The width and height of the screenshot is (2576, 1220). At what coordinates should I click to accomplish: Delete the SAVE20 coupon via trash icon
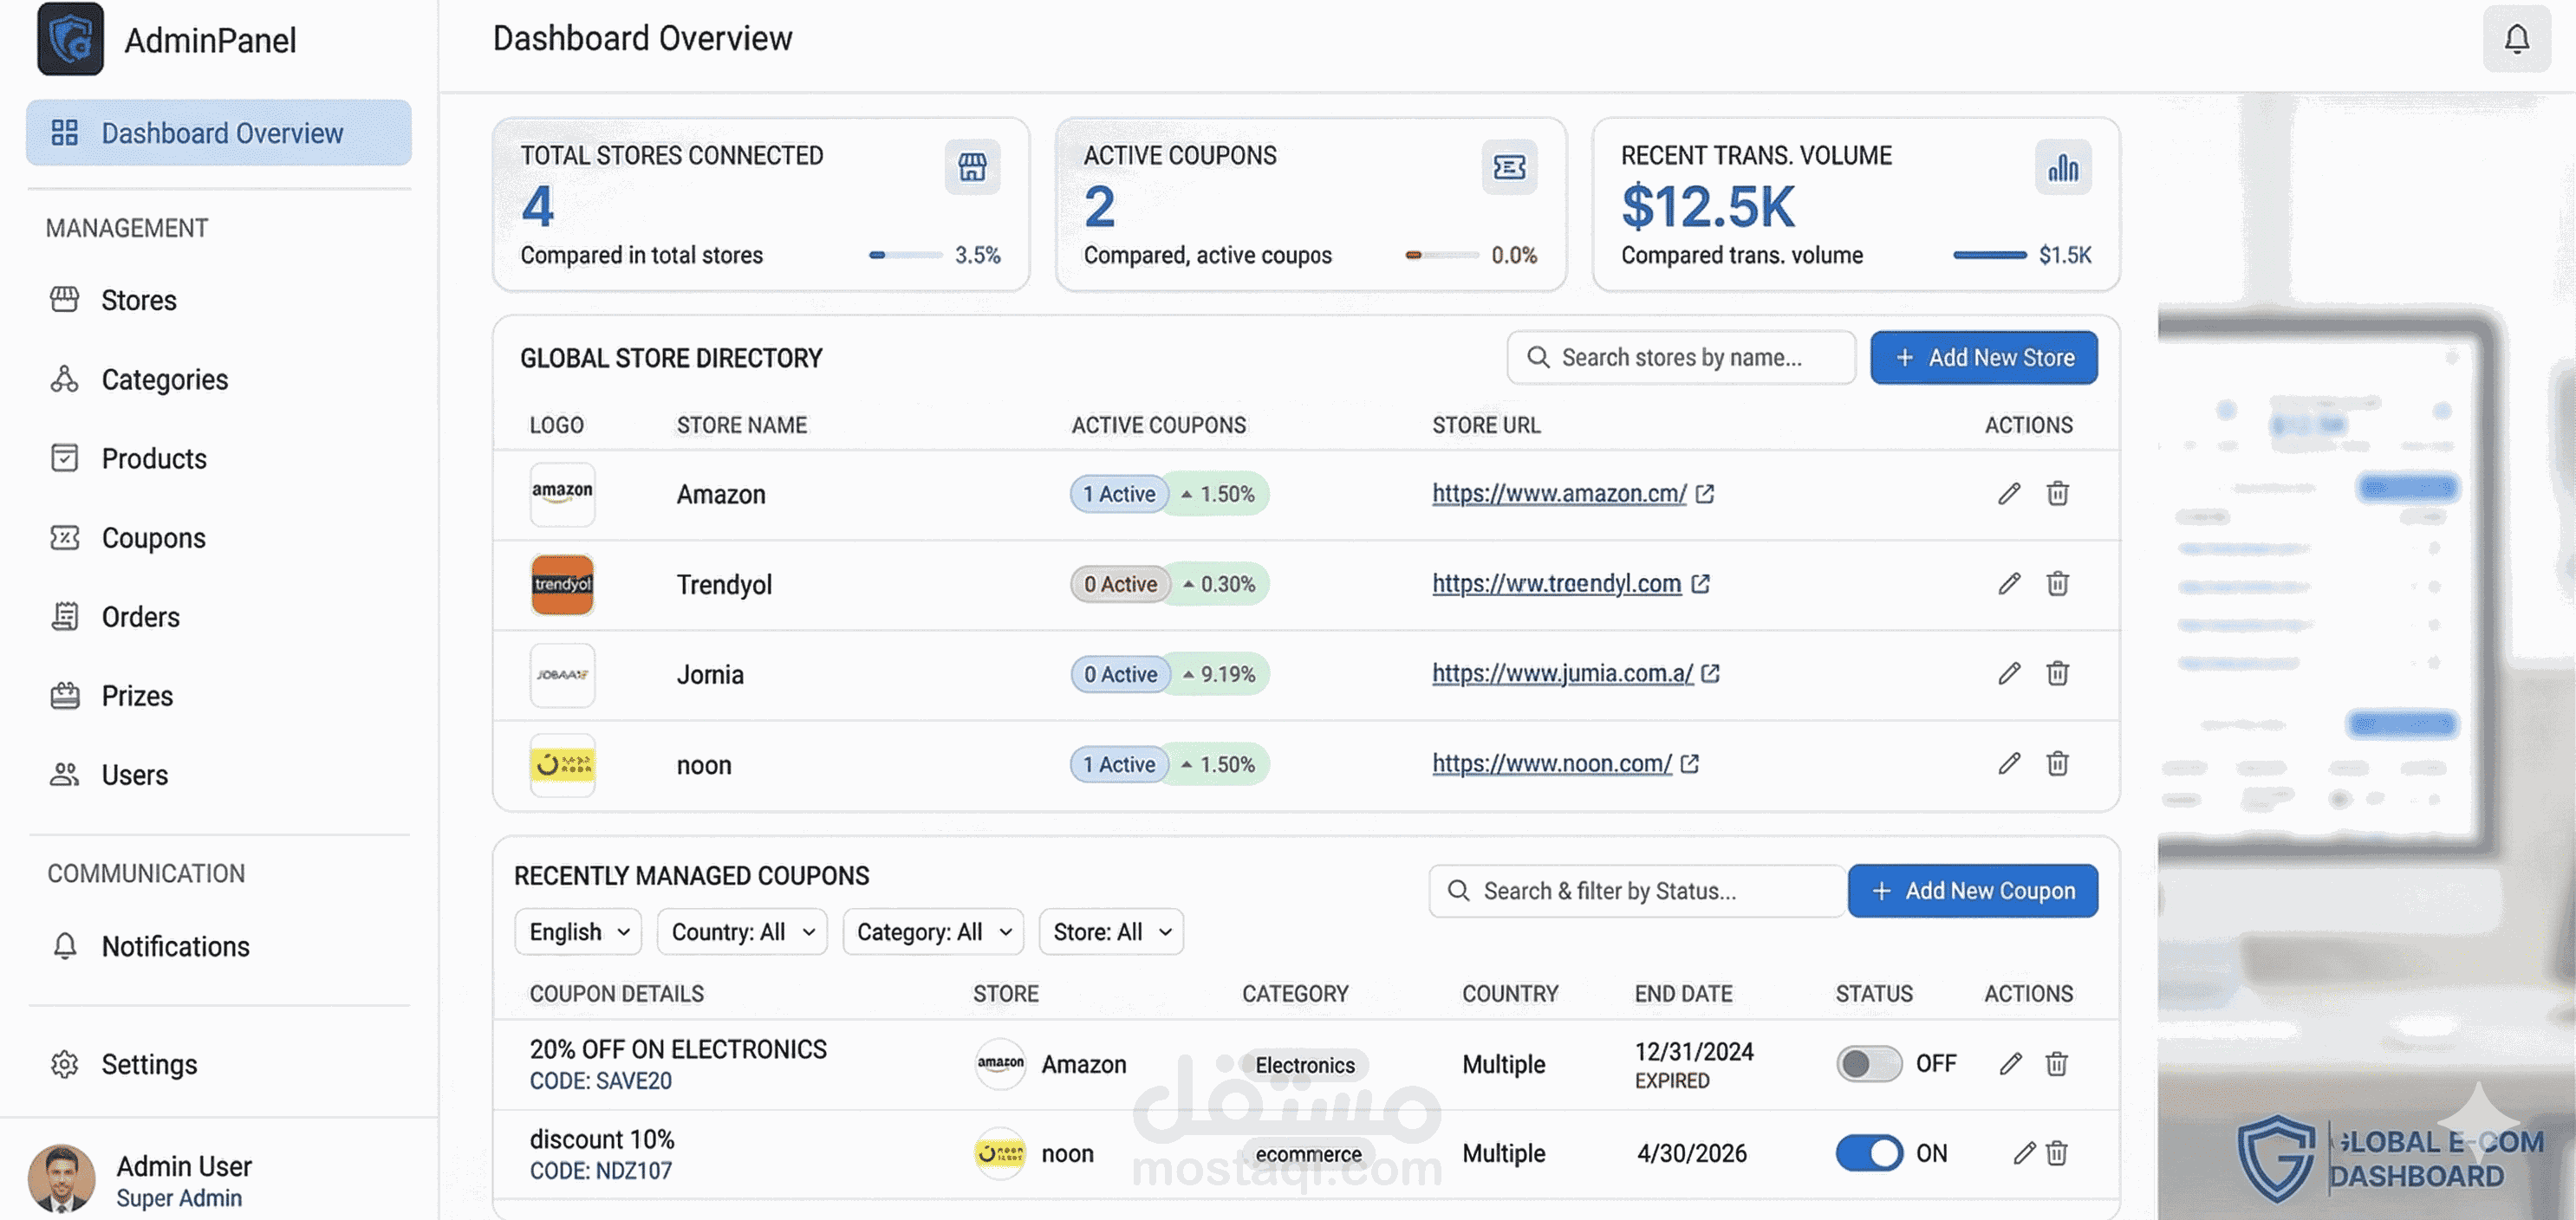coord(2056,1064)
